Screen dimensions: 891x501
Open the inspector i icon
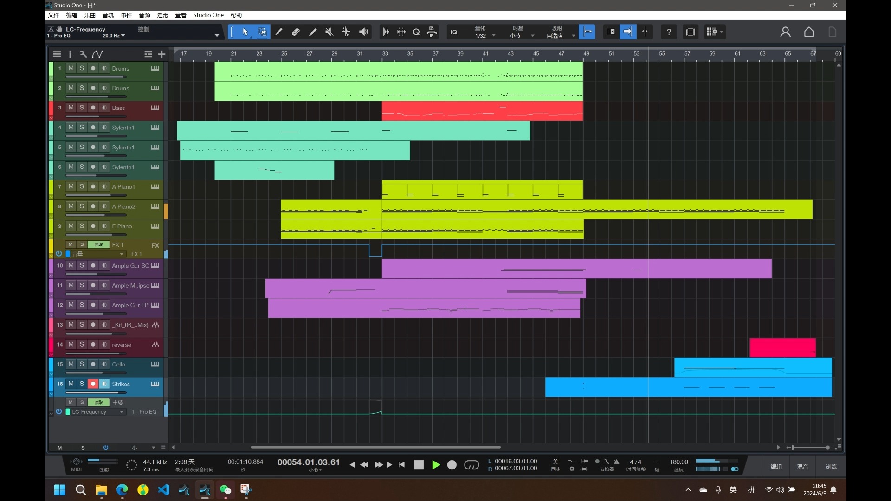click(70, 54)
